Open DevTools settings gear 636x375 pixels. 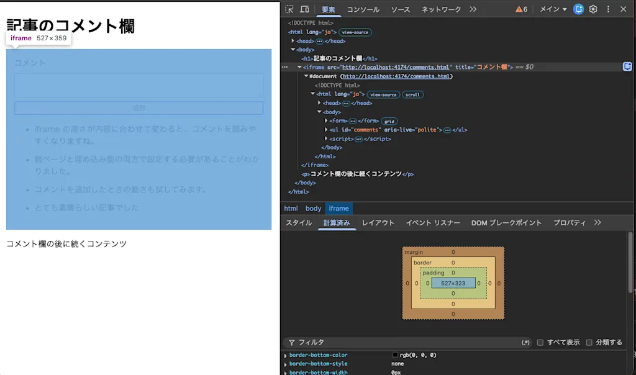[x=593, y=9]
